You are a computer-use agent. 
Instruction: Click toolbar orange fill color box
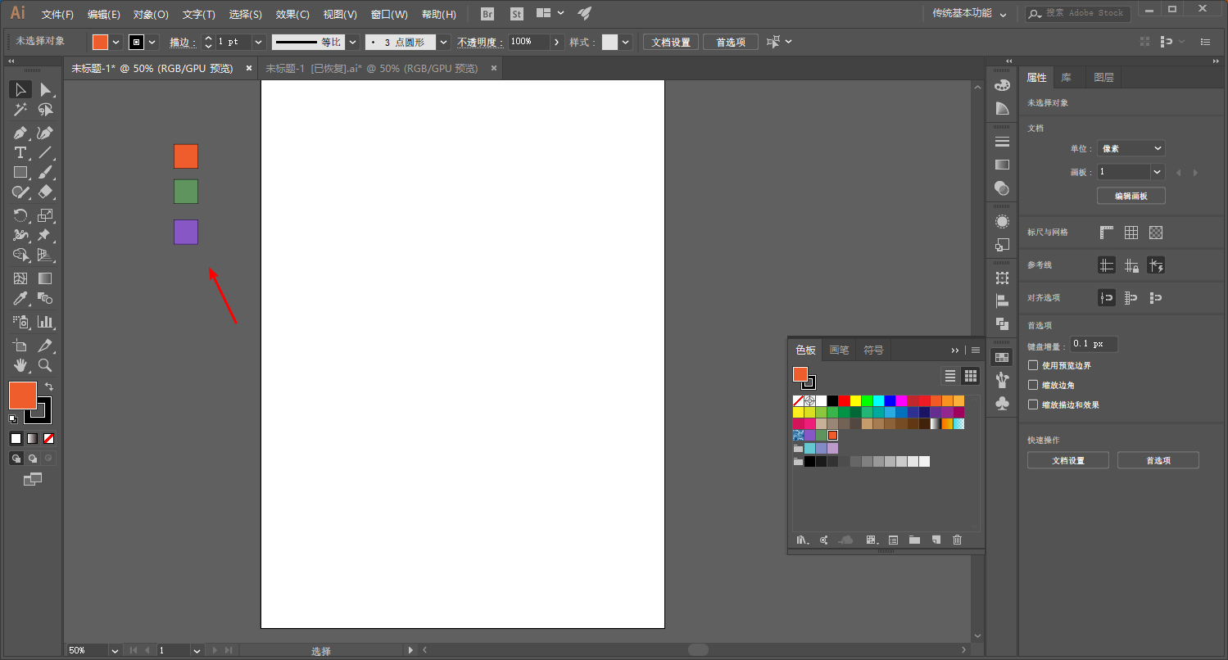click(x=22, y=395)
